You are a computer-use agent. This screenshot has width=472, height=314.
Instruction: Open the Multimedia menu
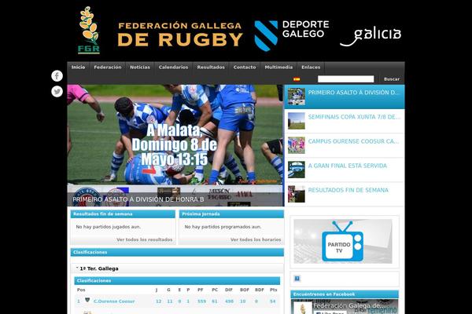click(x=278, y=68)
